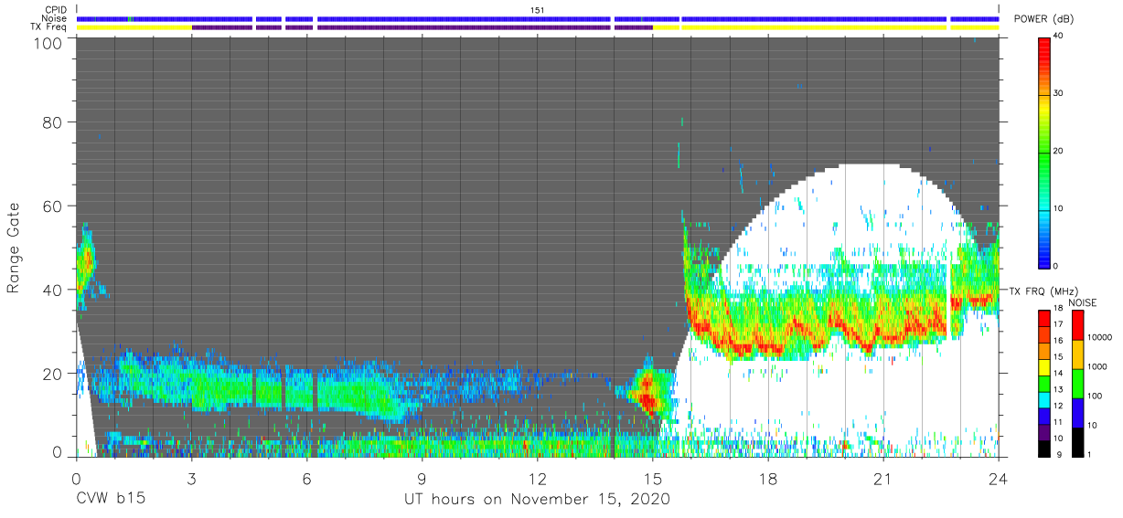Click the range gate 80 tick label
The image size is (1123, 518).
(52, 122)
